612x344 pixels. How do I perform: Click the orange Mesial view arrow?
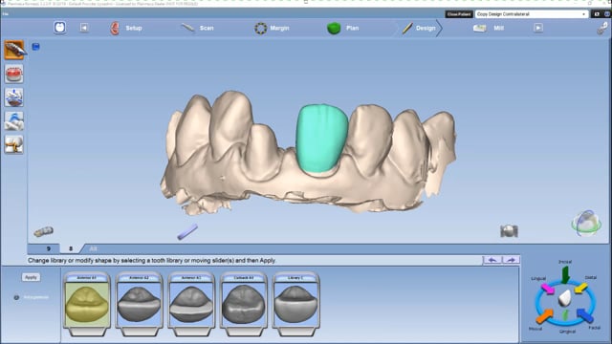(x=544, y=315)
